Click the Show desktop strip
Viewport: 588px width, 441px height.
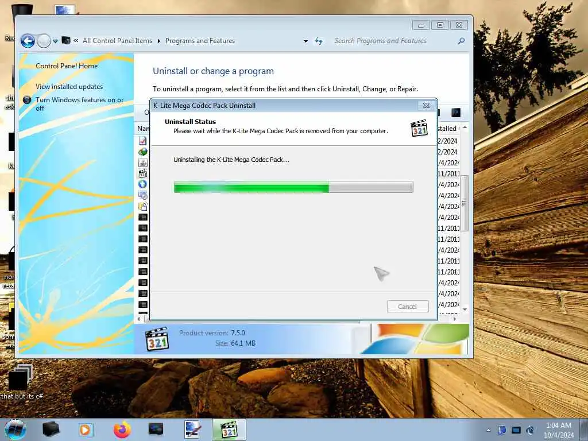coord(583,430)
